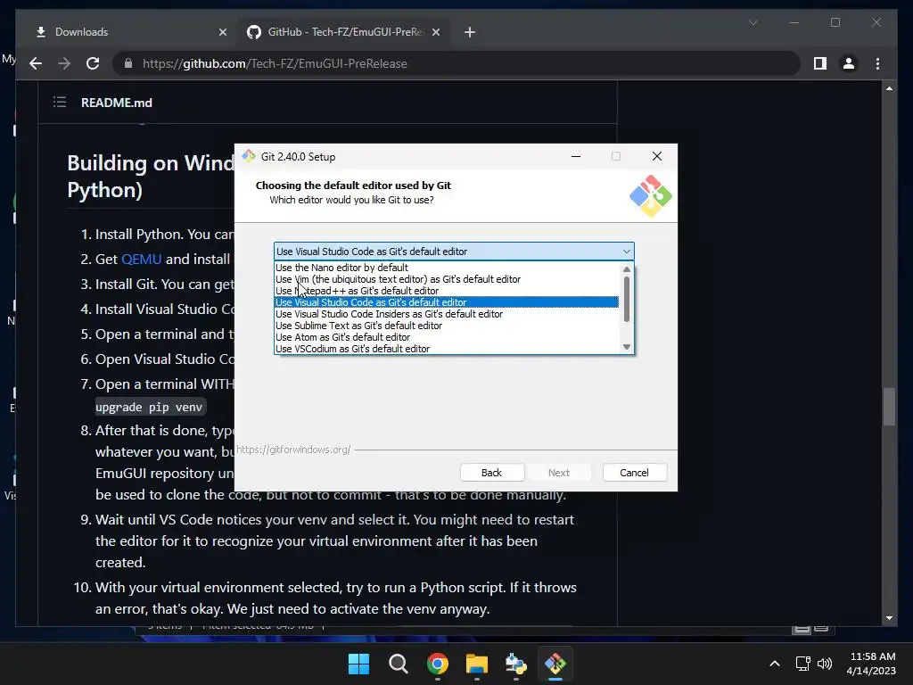Viewport: 913px width, 685px height.
Task: Close the Git 2.40.0 Setup dialog
Action: (x=657, y=156)
